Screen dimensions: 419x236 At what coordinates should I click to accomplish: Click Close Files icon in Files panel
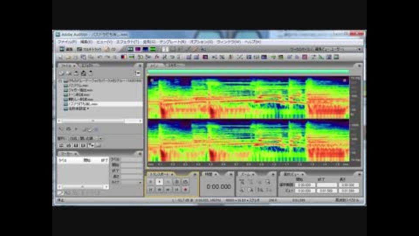click(x=69, y=73)
